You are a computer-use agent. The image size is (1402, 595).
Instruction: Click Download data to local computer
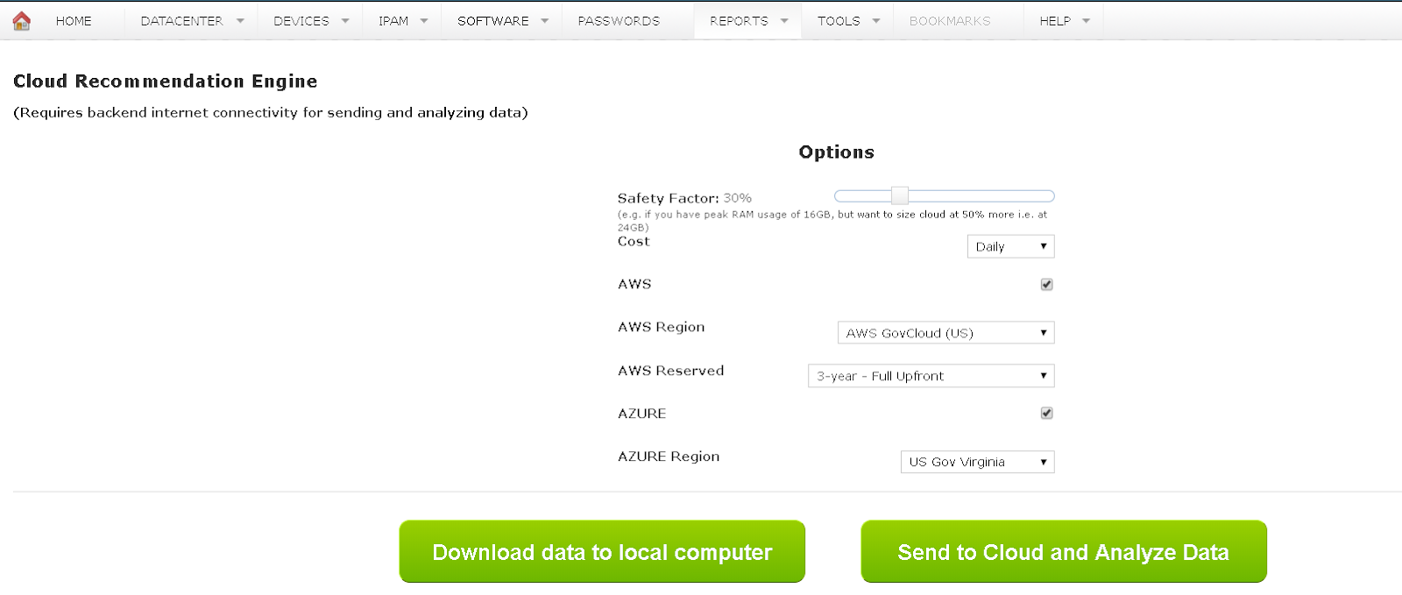[x=602, y=551]
